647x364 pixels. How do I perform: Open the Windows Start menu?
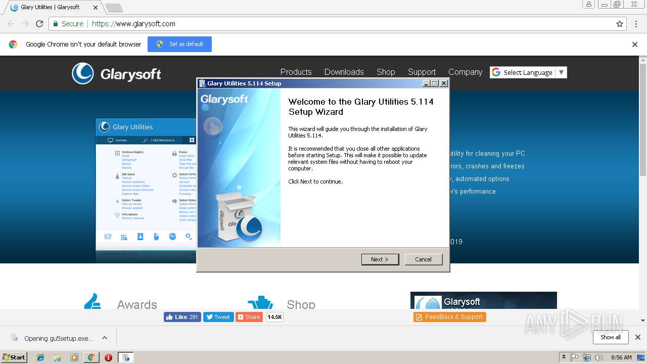14,357
